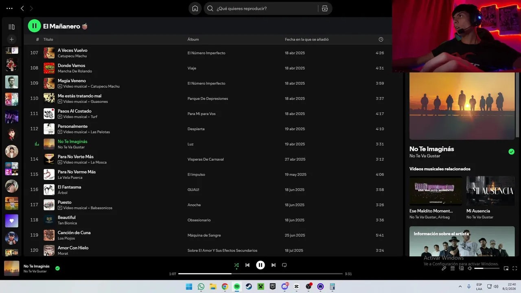
Task: Pause El Mañanero playlist with green button
Action: [x=34, y=26]
